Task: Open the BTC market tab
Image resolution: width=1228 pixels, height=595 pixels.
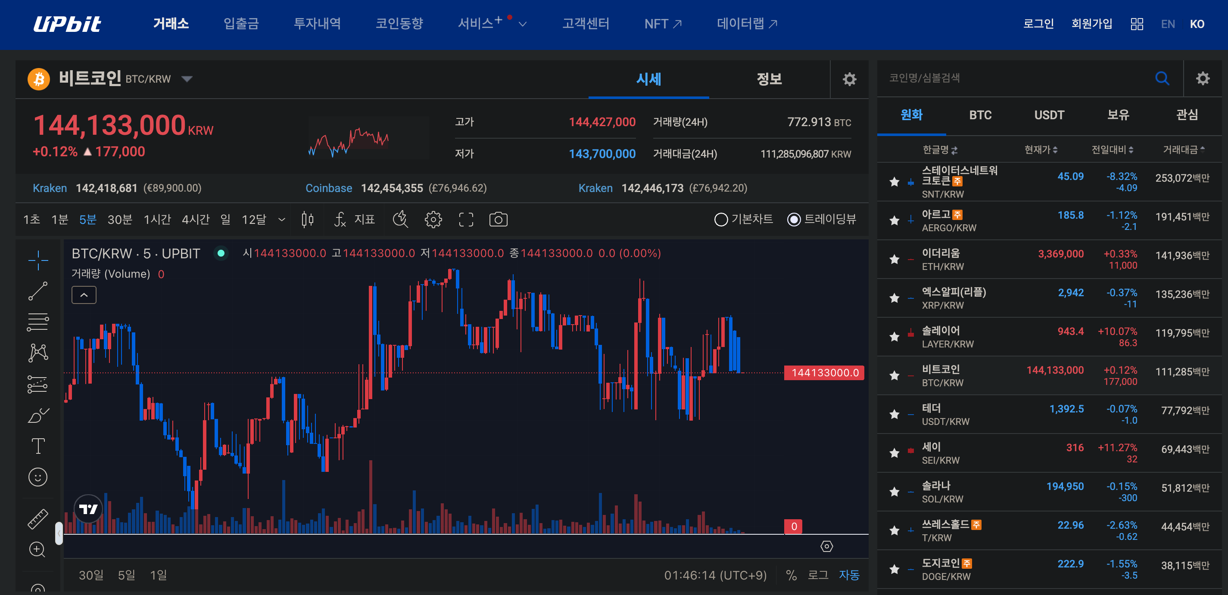Action: (980, 115)
